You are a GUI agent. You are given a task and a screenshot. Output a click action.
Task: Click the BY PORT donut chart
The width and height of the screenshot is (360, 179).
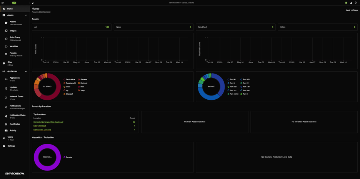point(211,87)
